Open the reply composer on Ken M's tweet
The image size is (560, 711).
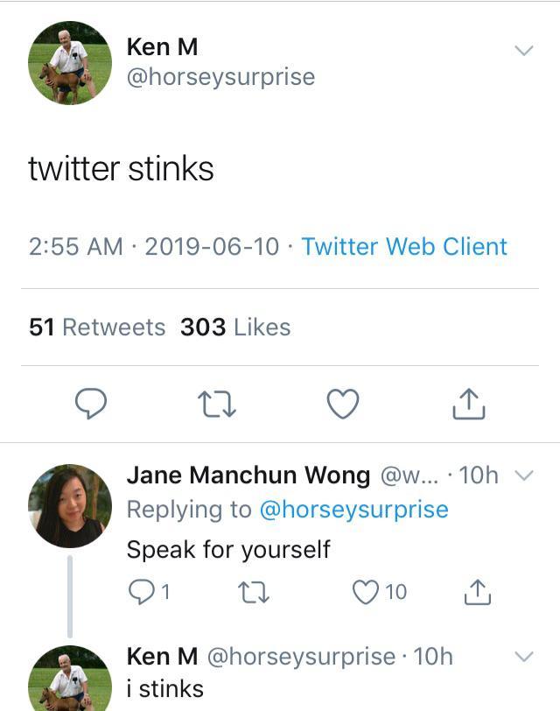pos(90,403)
